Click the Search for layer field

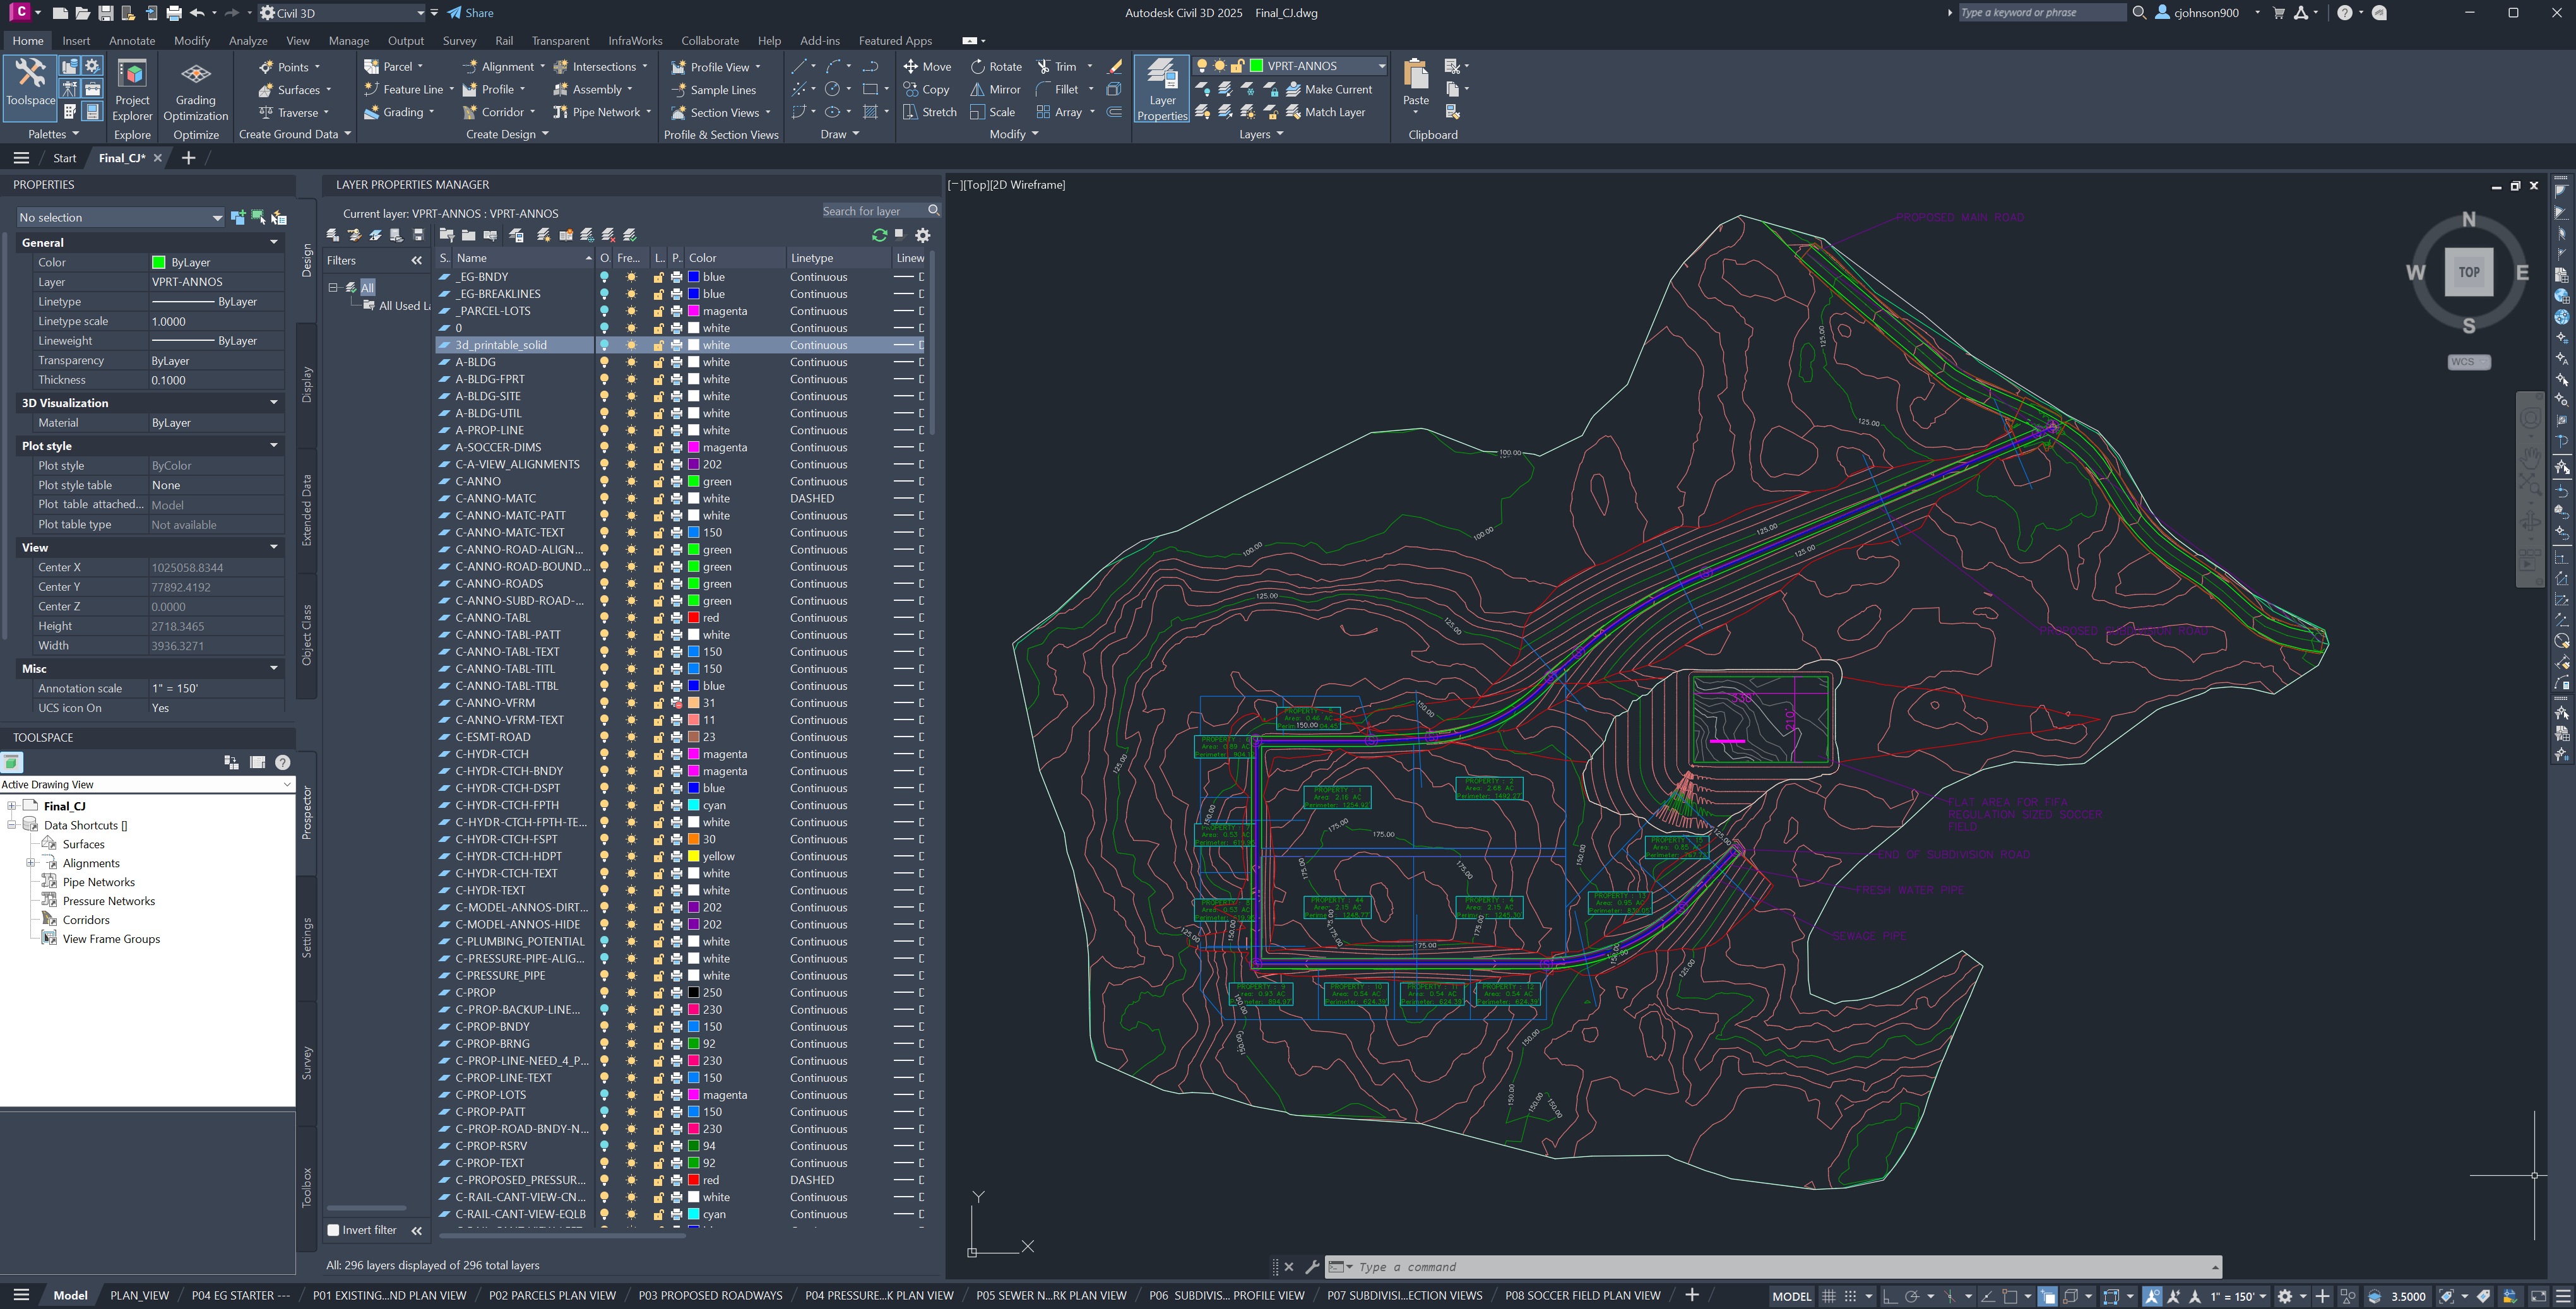872,211
